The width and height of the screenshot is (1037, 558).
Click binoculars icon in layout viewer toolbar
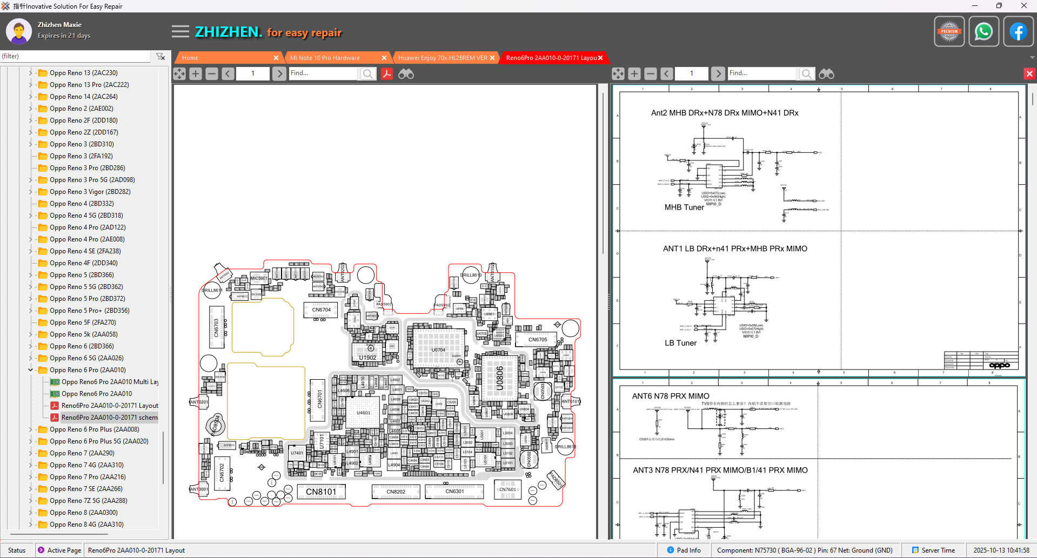pyautogui.click(x=406, y=73)
